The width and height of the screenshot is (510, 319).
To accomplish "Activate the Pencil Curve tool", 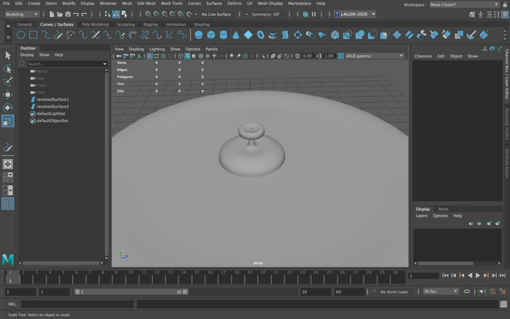I will [x=59, y=35].
